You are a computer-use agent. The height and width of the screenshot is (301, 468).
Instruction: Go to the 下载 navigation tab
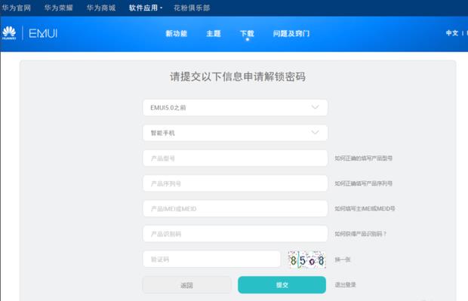(247, 33)
